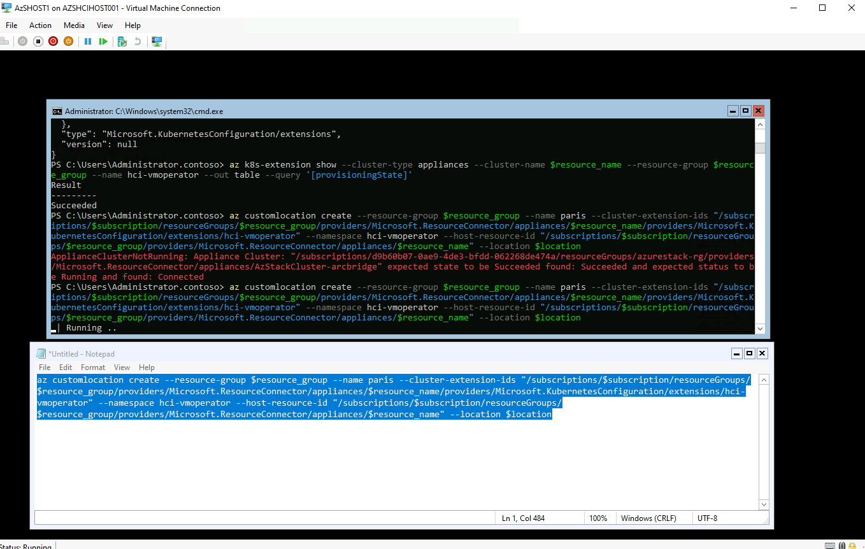Viewport: 865px width, 549px height.
Task: Click the green Reset/Resume play icon
Action: [x=103, y=41]
